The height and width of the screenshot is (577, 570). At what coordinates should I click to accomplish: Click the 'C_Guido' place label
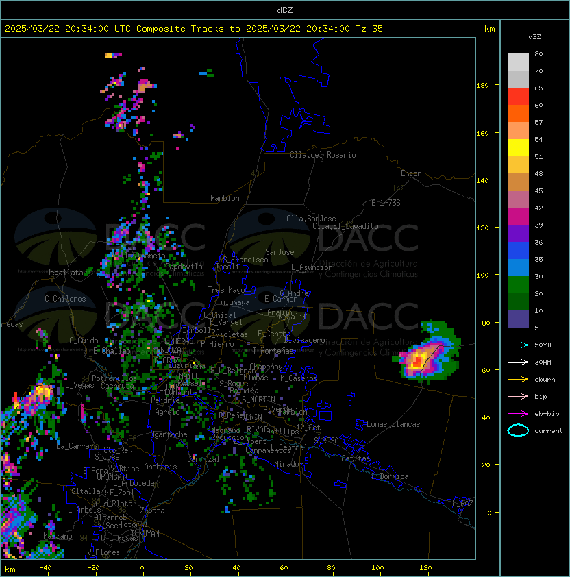coord(84,341)
